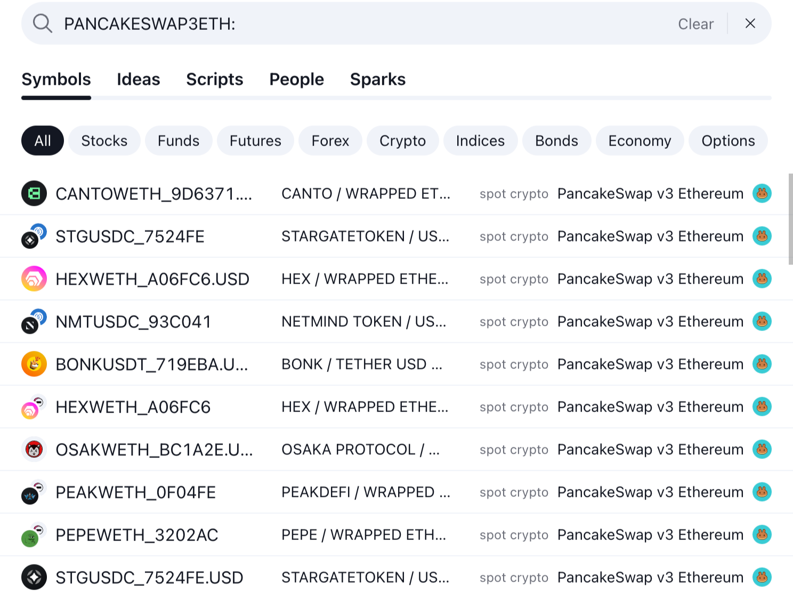Click PEPE / WRAPPED ETH... description

point(364,535)
